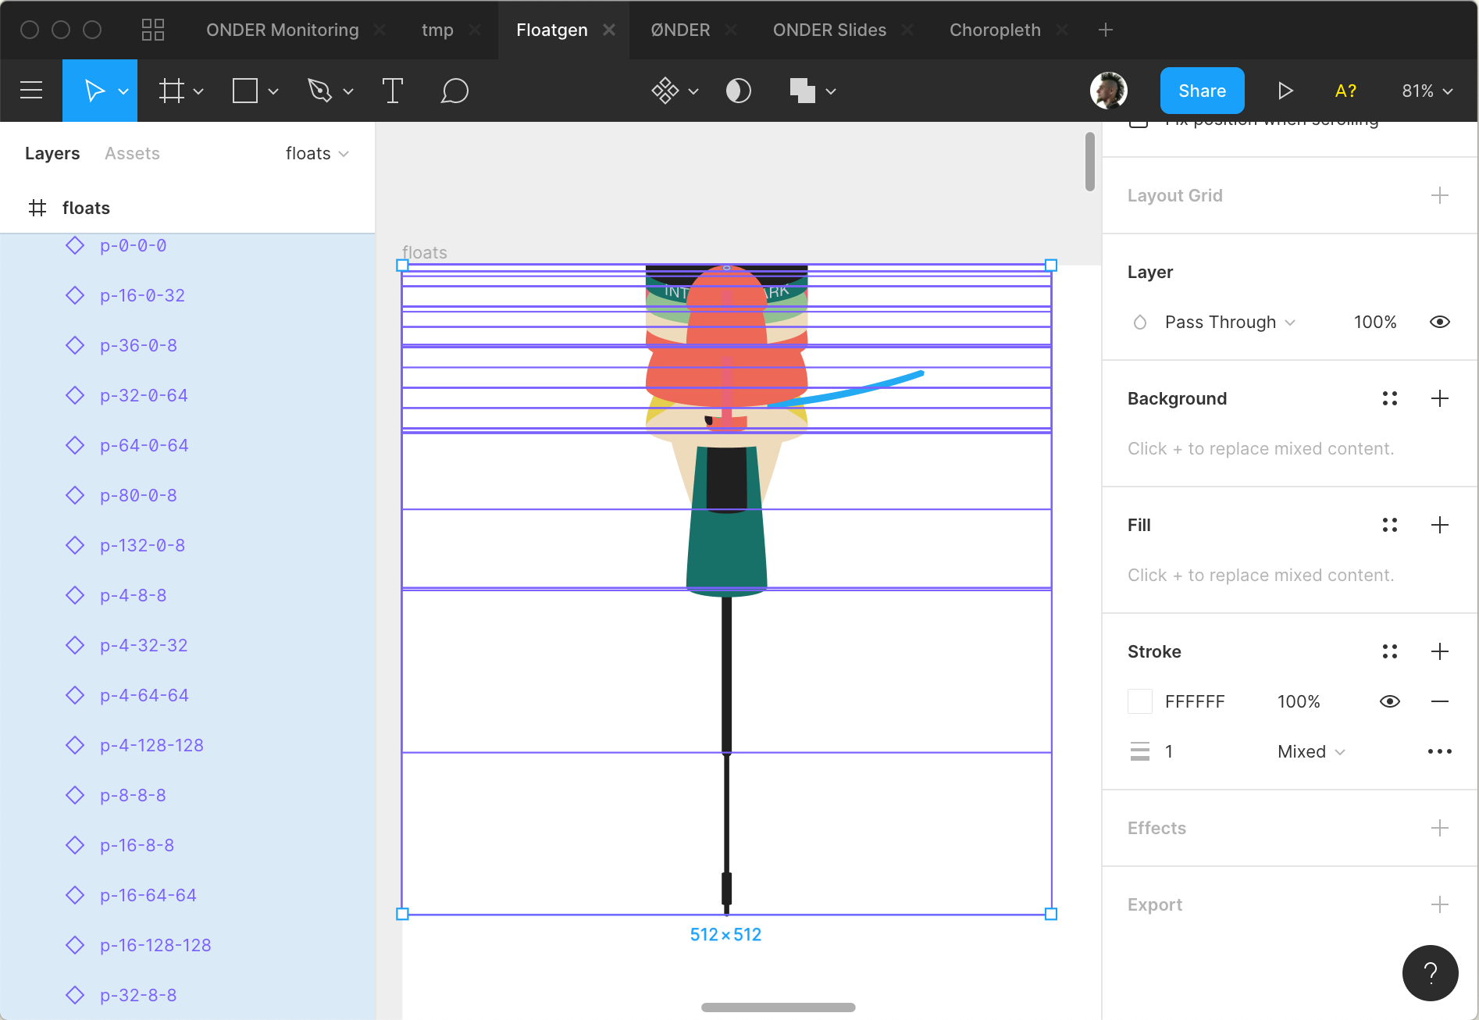Check the Fix position when scrolling box
1479x1020 pixels.
click(1139, 123)
